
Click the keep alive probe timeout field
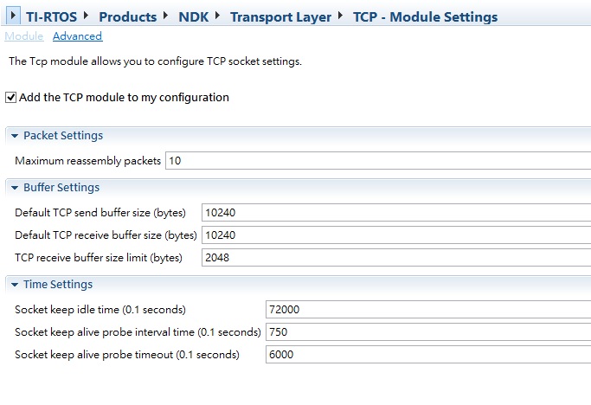[428, 355]
